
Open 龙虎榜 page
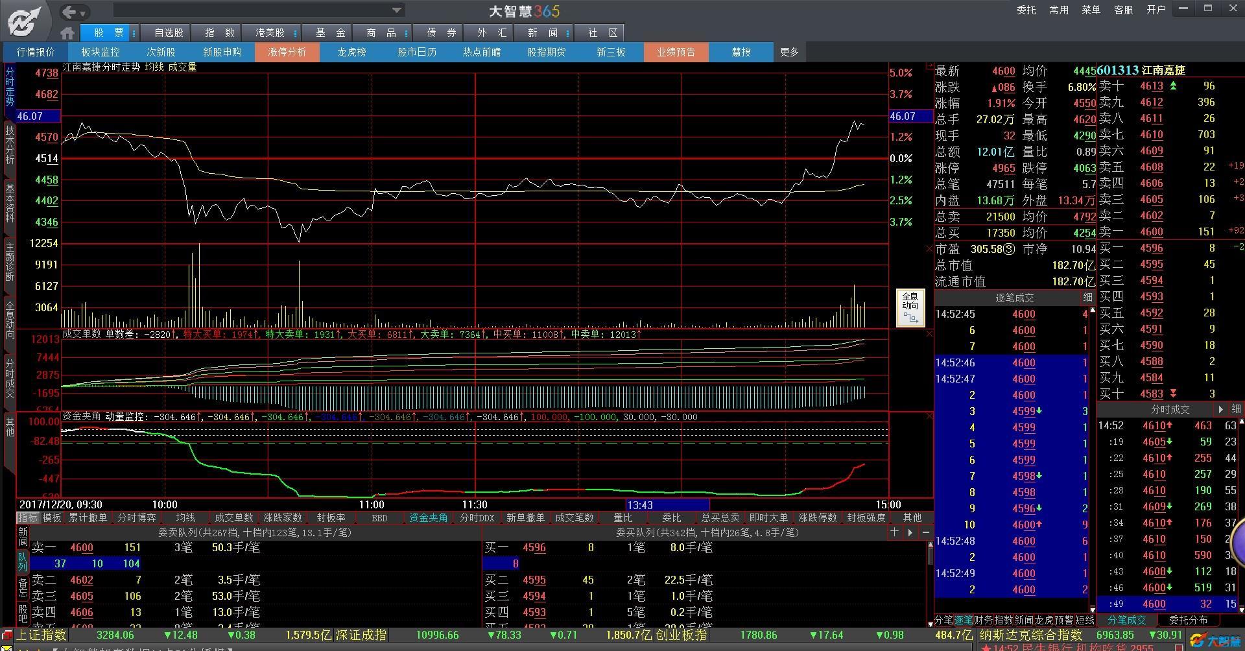351,52
